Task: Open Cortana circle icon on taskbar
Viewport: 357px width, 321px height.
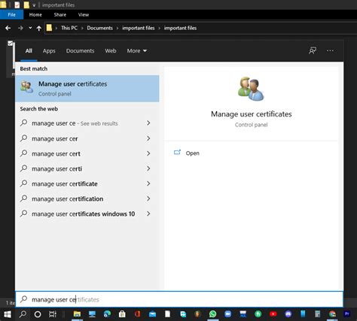Action: [x=38, y=314]
